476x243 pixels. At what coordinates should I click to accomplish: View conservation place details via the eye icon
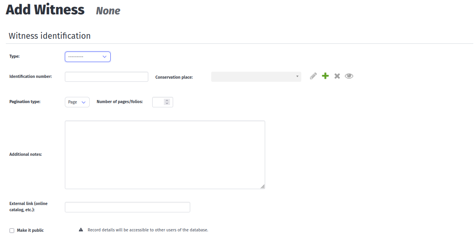pyautogui.click(x=349, y=76)
